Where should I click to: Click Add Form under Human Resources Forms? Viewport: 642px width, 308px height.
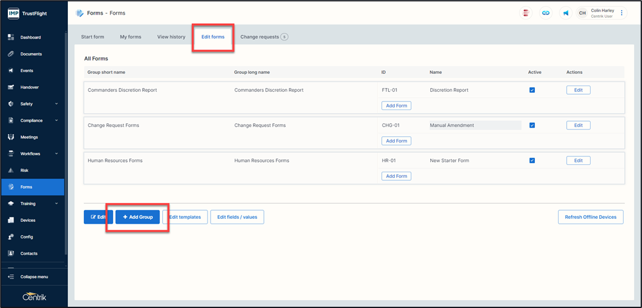[397, 176]
